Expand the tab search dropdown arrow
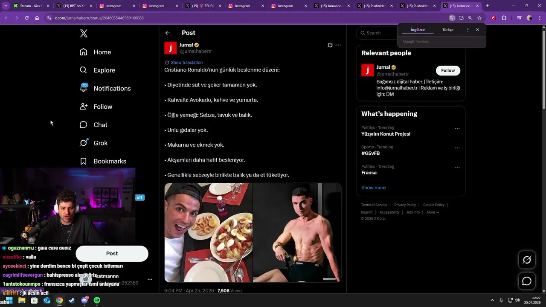This screenshot has width=546, height=307. (6, 6)
